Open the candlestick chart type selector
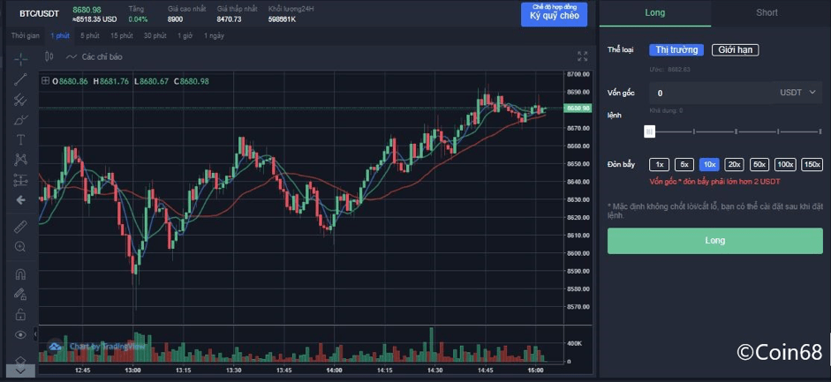831x382 pixels. [x=49, y=56]
